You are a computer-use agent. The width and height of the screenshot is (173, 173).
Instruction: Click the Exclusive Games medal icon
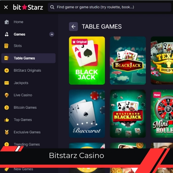pyautogui.click(x=7, y=132)
